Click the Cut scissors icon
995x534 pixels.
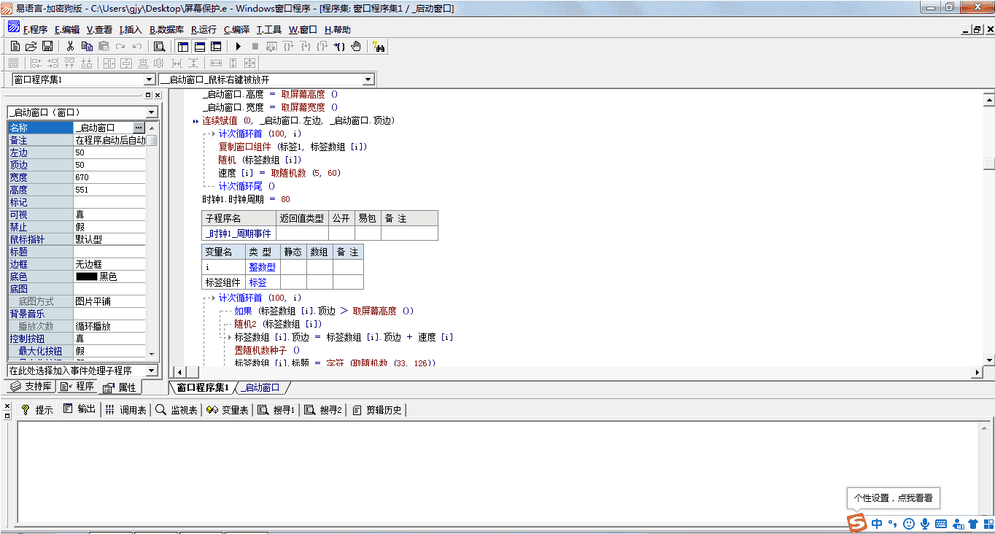click(x=70, y=46)
